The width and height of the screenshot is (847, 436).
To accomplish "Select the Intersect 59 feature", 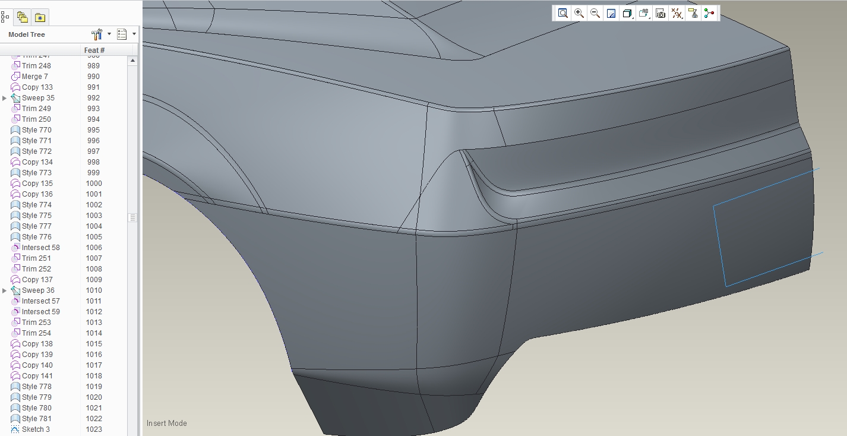I will (36, 312).
